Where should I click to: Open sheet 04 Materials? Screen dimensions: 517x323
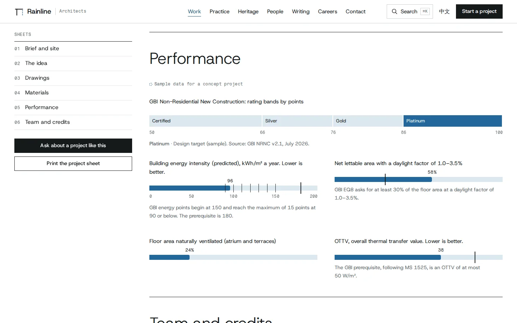coord(73,93)
